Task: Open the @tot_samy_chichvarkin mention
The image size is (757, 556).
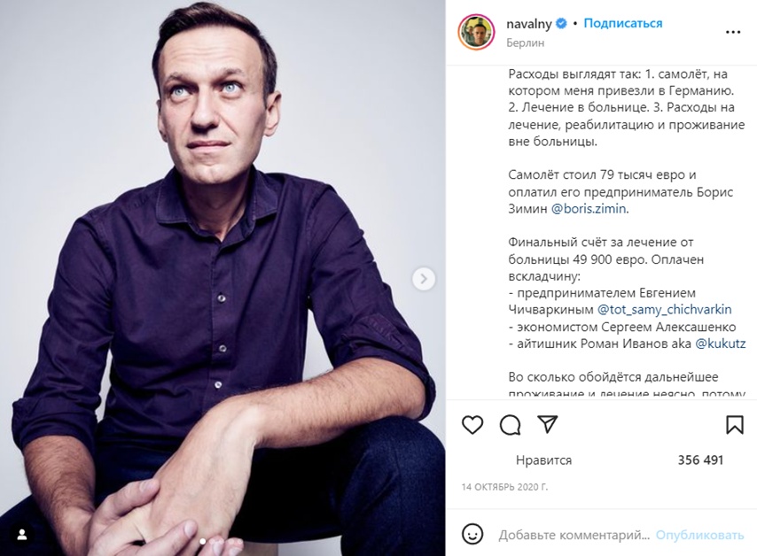Action: (x=664, y=310)
